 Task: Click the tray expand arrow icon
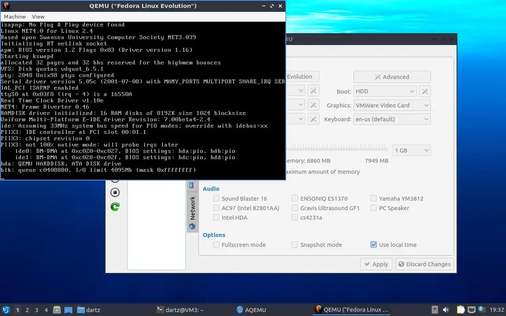coord(434,310)
